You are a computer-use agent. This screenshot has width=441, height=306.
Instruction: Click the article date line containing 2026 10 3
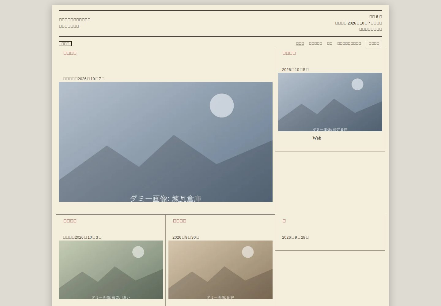[82, 237]
